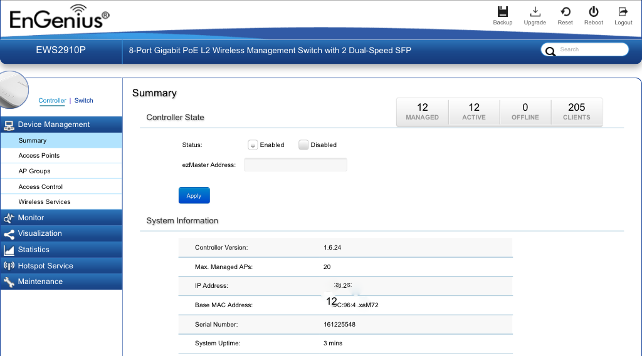Screen dimensions: 642x356
Task: Click the Controller State heading
Action: [x=176, y=118]
